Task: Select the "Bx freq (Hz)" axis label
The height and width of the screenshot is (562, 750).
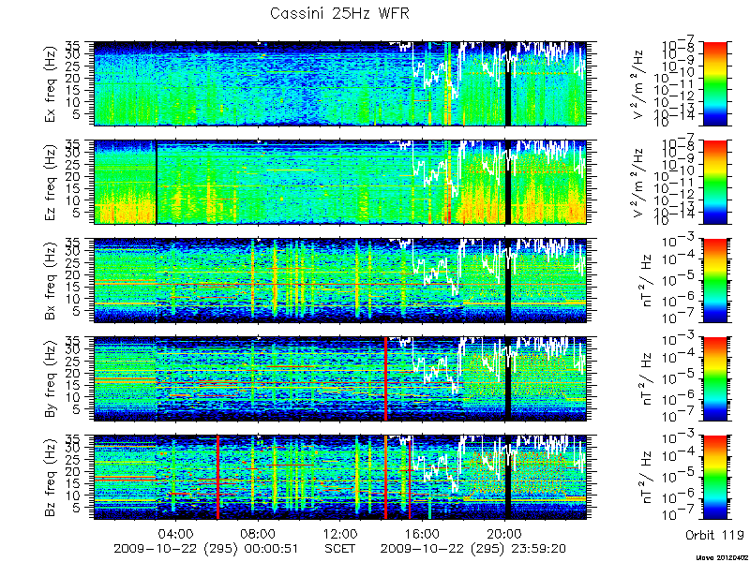Action: click(x=51, y=280)
